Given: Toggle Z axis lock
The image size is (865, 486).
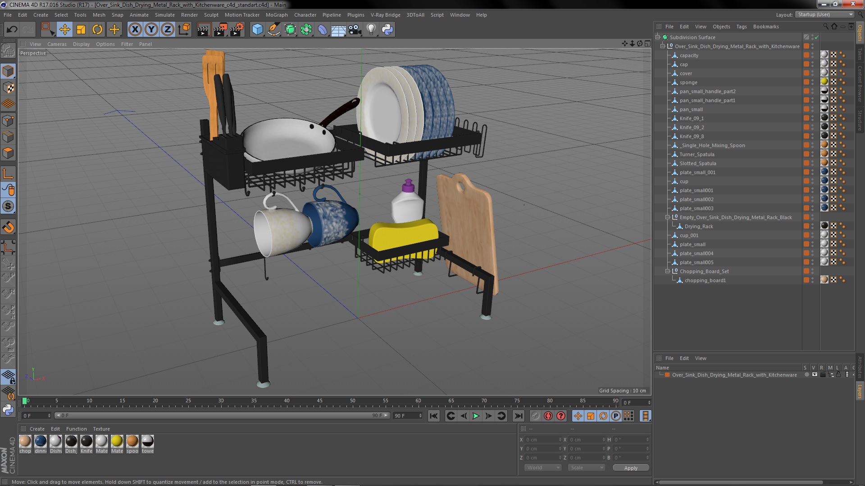Looking at the screenshot, I should [168, 30].
